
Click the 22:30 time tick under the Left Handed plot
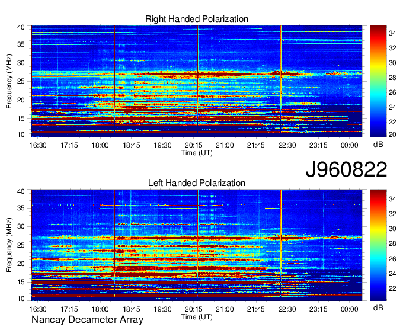click(x=287, y=309)
